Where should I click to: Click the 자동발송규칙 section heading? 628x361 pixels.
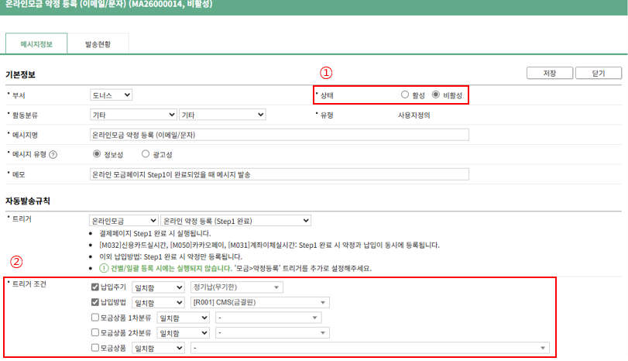pyautogui.click(x=28, y=201)
